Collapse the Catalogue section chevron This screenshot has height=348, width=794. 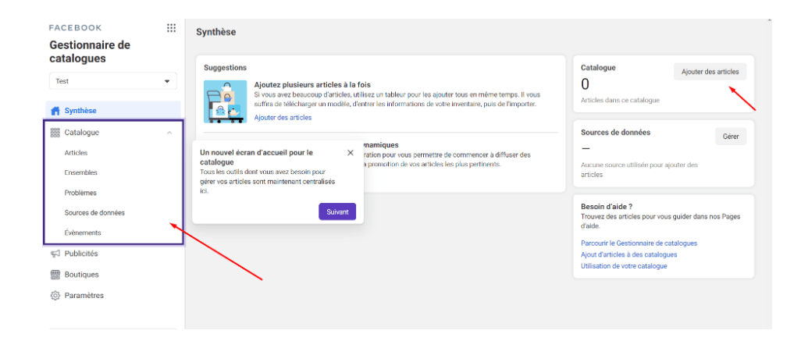coord(169,133)
